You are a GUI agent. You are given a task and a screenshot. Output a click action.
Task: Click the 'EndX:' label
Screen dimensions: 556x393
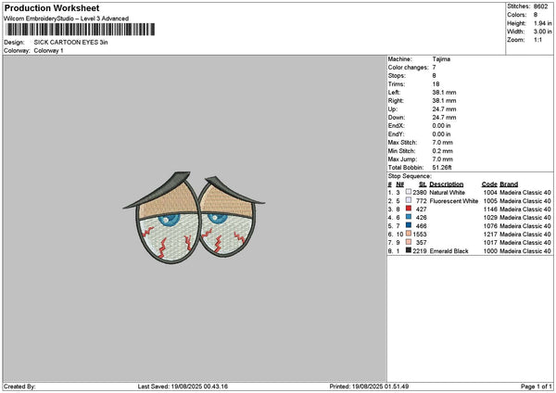(x=396, y=126)
